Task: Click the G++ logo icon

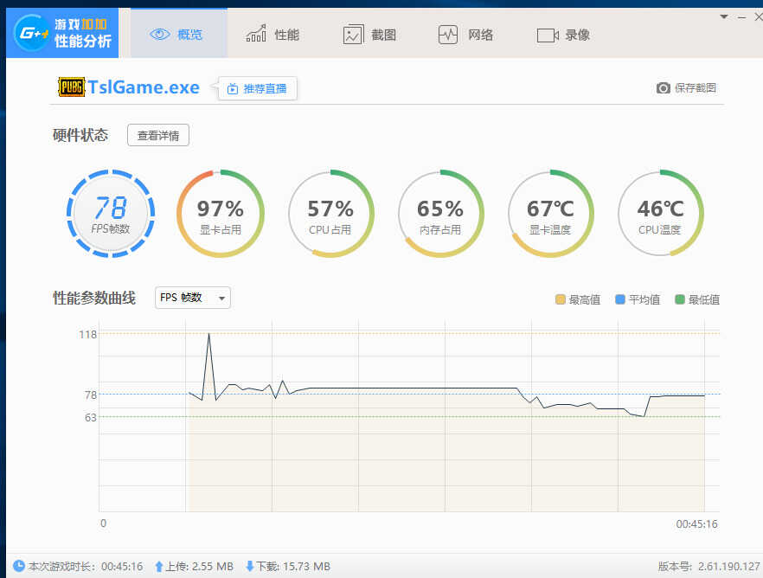Action: [x=32, y=33]
